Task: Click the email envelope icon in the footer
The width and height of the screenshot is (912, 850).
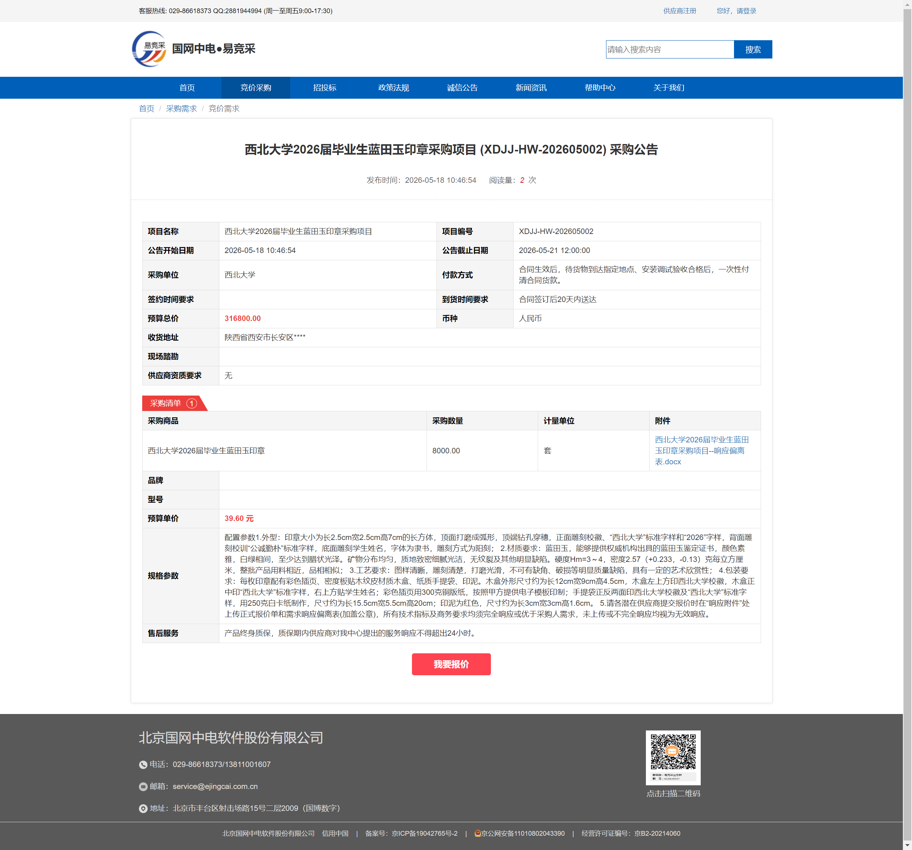Action: coord(143,787)
